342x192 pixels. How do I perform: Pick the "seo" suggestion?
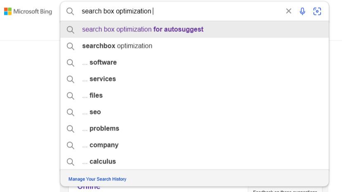click(x=95, y=112)
